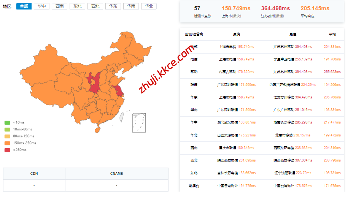Click the green <10ms legend swatch
The width and height of the screenshot is (353, 198).
(8, 122)
